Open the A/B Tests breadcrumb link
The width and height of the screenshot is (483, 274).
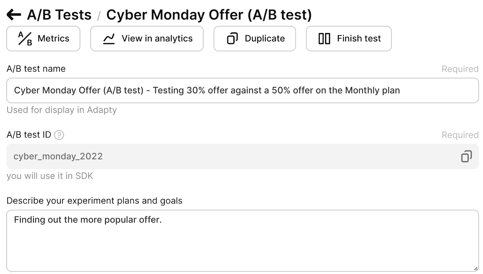click(x=59, y=15)
